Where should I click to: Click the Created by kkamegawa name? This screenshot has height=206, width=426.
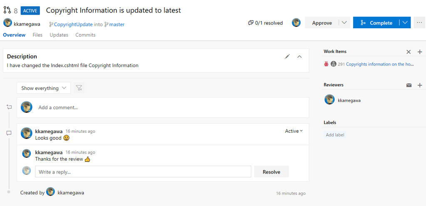pos(71,193)
